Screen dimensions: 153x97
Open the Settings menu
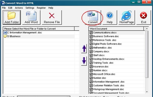[x=30, y=8]
